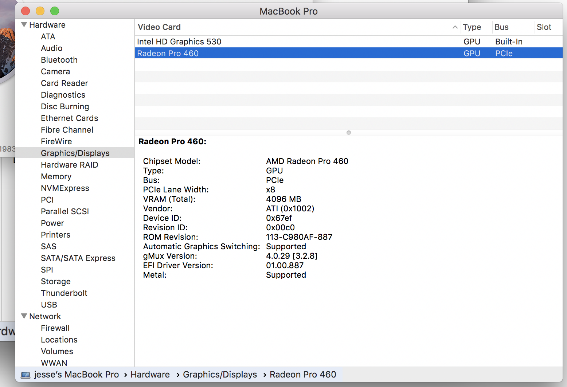Sort by Bus column header
This screenshot has height=387, width=567.
click(501, 27)
